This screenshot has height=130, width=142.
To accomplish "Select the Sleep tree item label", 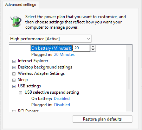I will point(23,80).
